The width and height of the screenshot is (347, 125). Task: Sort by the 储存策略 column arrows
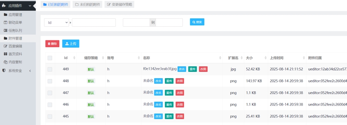[x=103, y=58]
